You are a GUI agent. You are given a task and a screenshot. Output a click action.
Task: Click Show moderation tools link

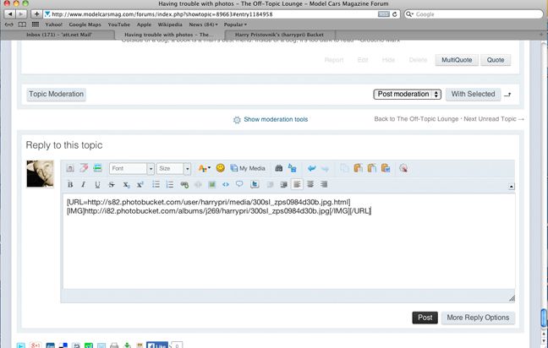(276, 119)
